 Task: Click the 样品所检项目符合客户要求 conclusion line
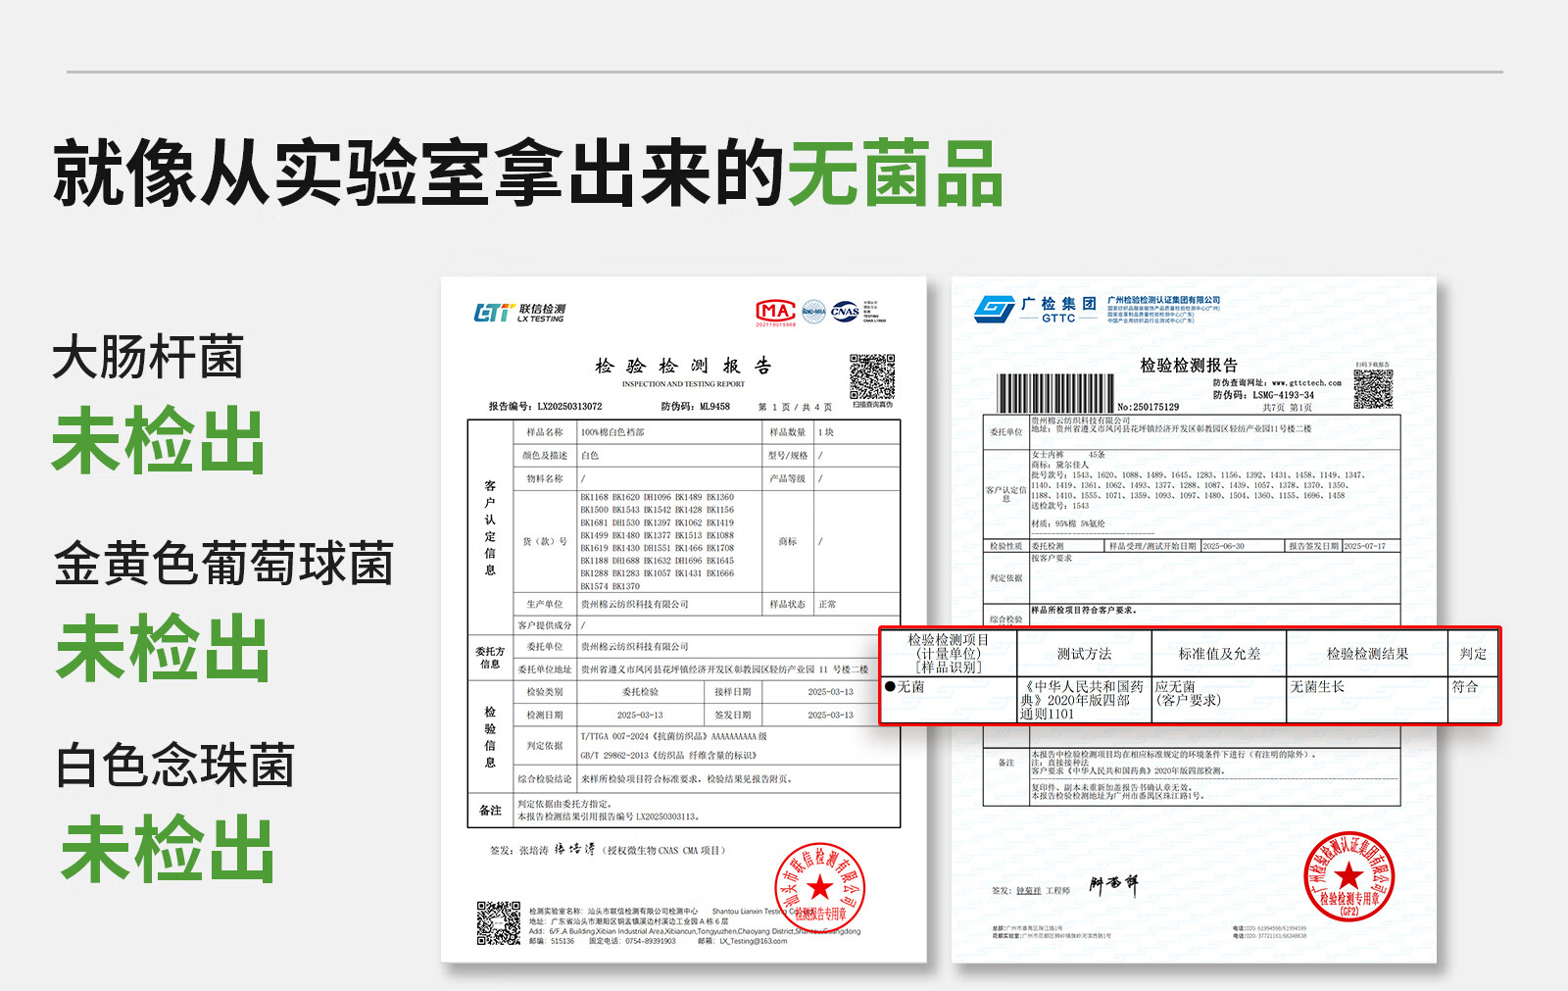pyautogui.click(x=1083, y=611)
